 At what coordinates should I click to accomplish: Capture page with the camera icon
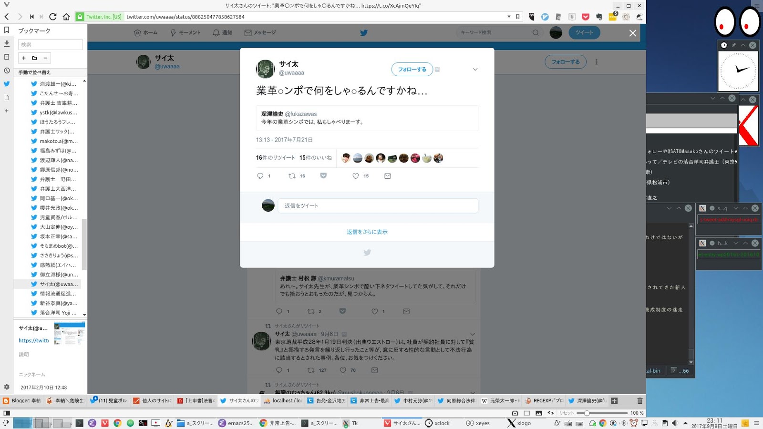[x=515, y=413]
